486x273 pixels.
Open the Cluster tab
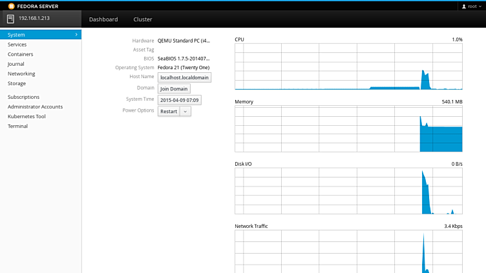(142, 19)
